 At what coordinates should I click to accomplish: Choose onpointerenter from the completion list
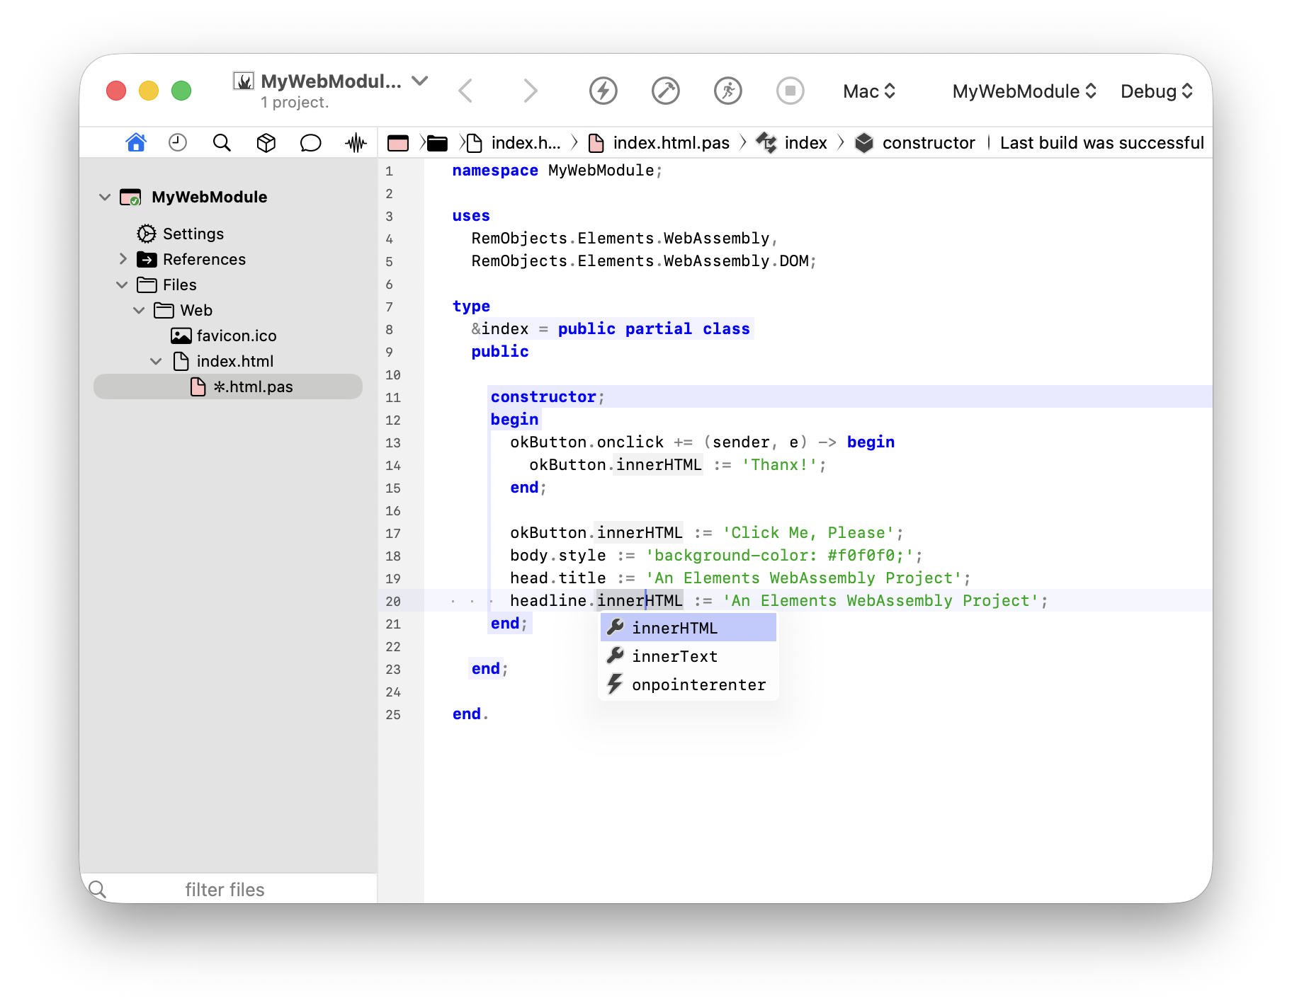(x=688, y=685)
